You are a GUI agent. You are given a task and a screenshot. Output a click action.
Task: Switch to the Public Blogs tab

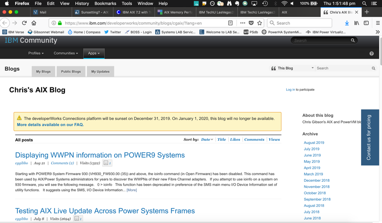[x=71, y=72]
